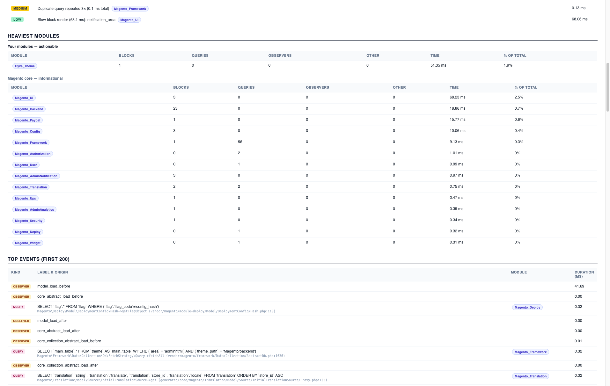Click the MEDIUM severity badge

tap(20, 8)
